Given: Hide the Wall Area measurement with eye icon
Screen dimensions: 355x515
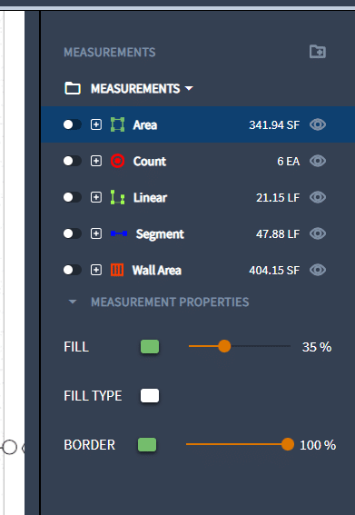Looking at the screenshot, I should 318,270.
